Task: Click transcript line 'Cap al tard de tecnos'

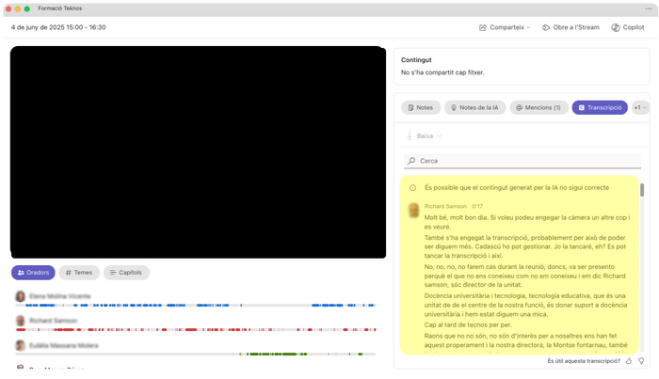Action: coord(468,324)
